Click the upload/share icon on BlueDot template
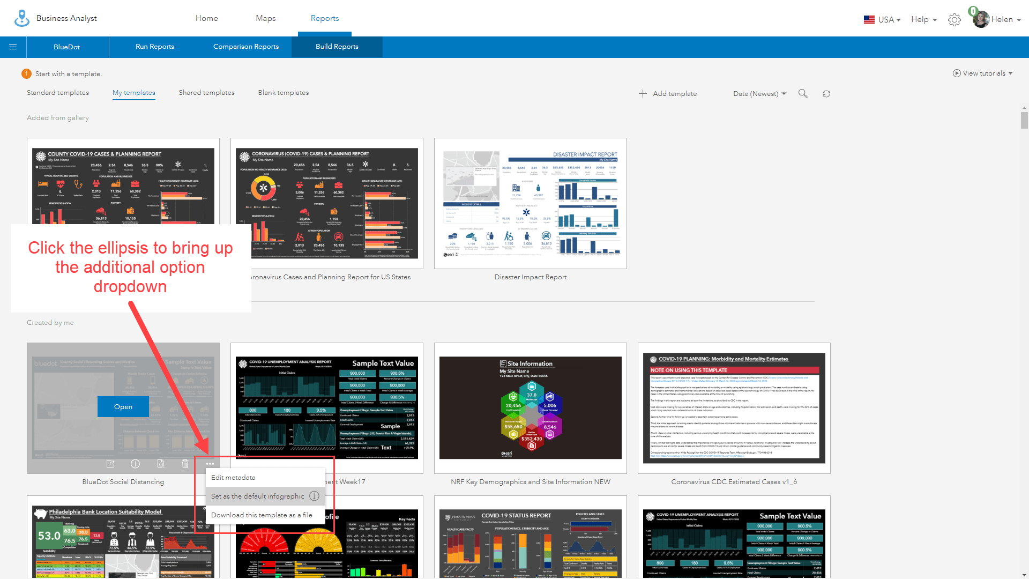 point(110,463)
